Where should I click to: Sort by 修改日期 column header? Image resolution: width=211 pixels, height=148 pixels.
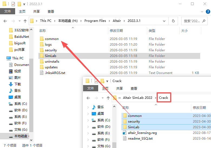click(x=116, y=31)
